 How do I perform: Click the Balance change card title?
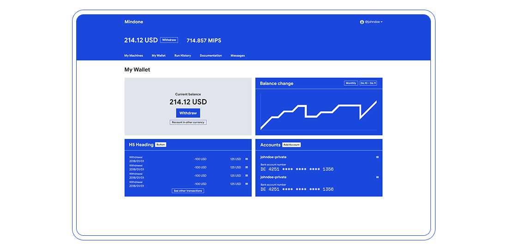(x=277, y=84)
